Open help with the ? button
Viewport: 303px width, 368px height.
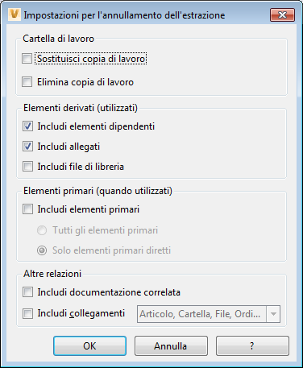252,346
